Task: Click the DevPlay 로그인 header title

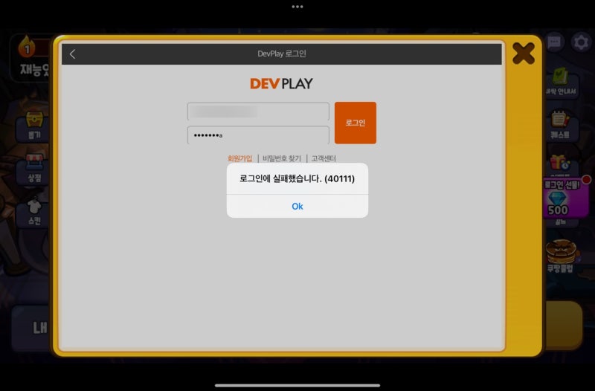Action: [282, 54]
